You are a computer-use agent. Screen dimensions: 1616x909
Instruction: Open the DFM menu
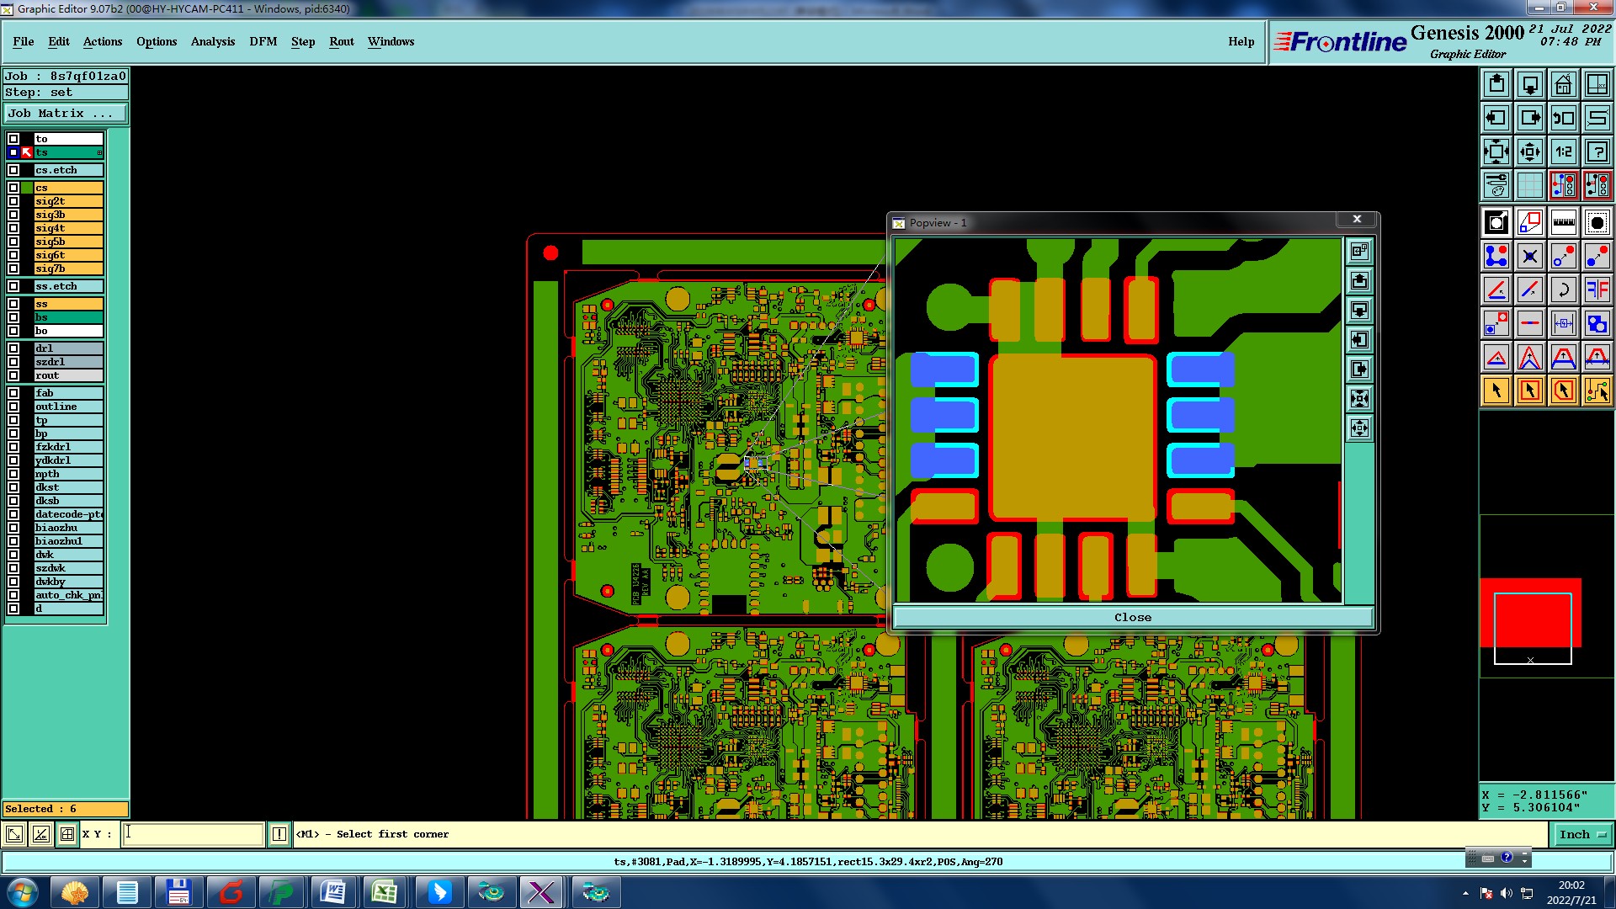coord(263,41)
